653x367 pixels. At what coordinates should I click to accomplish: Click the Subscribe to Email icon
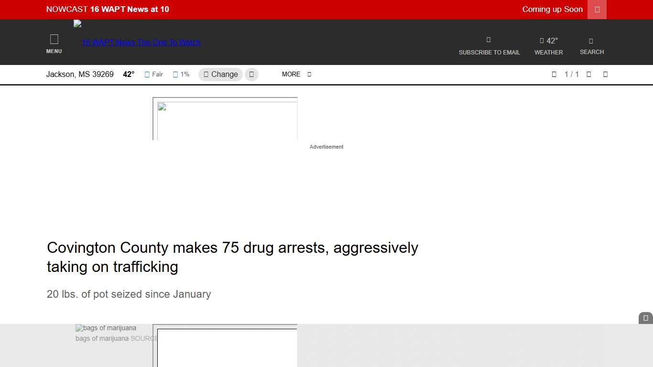click(x=489, y=40)
